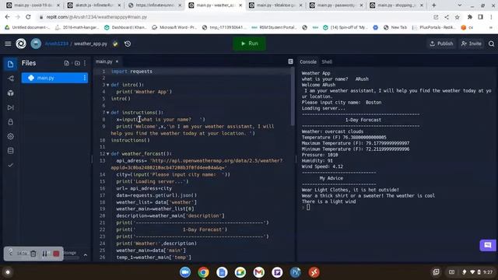
Task: Create a new file in Files panel
Action: point(67,63)
